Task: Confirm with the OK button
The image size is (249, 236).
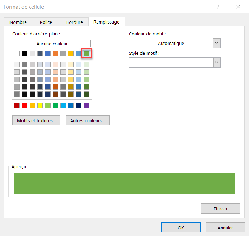Action: [x=181, y=228]
